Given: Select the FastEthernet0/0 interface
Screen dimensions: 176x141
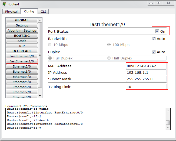Looking at the screenshot, I should (22, 56).
